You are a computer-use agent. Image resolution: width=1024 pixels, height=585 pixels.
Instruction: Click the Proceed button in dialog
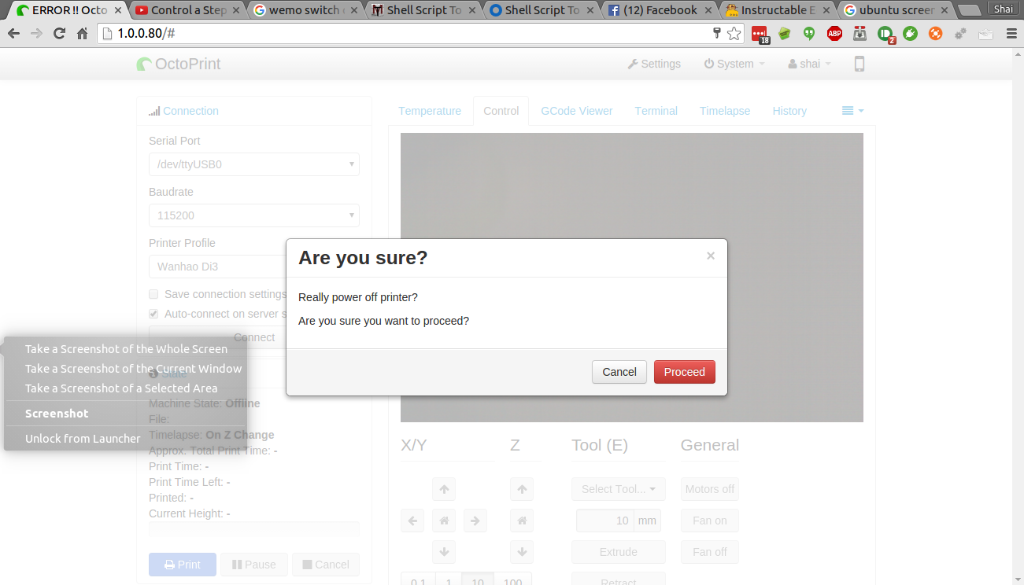coord(684,372)
